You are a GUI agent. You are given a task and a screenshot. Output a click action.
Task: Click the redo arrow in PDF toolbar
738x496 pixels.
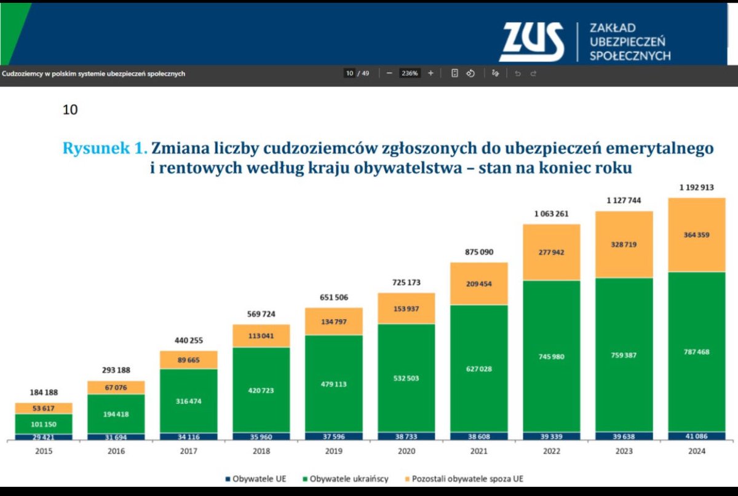click(533, 73)
